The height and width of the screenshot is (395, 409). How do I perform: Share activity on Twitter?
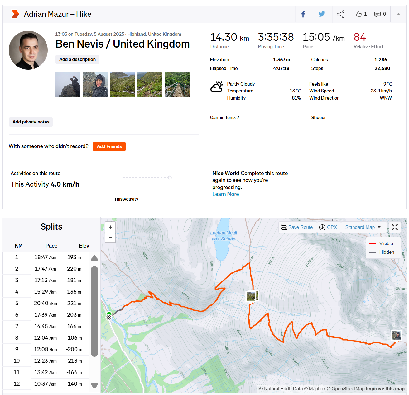322,14
